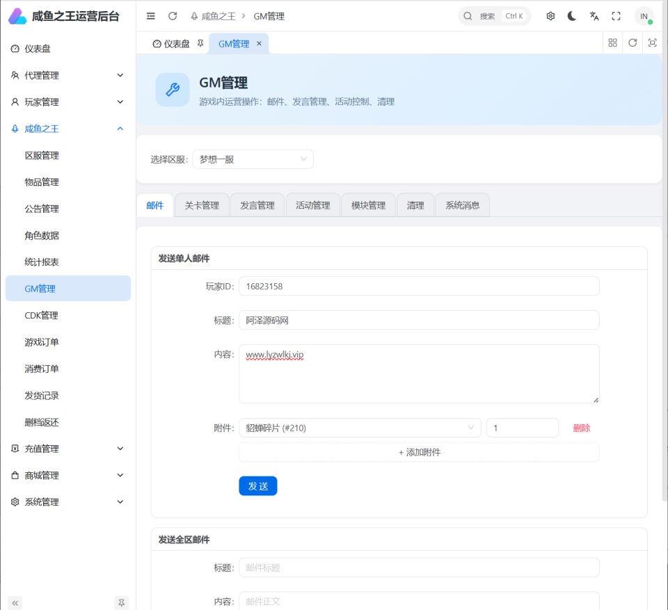The height and width of the screenshot is (610, 668).
Task: Enter fullscreen via header expand icon
Action: click(616, 16)
